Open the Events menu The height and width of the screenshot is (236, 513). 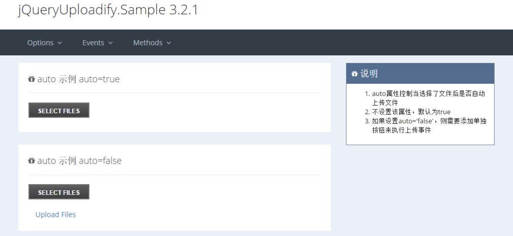click(97, 43)
